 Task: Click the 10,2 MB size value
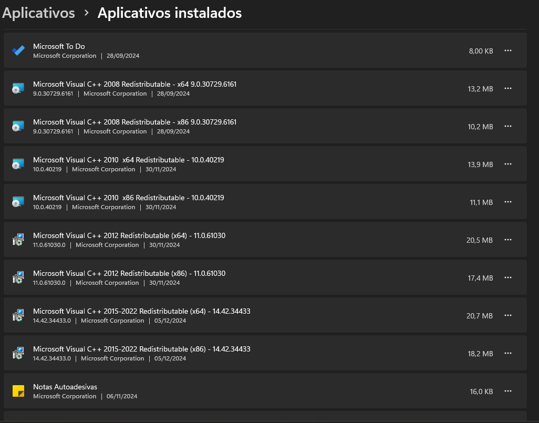coord(480,127)
